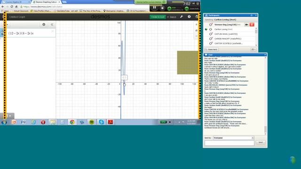
Task: Switch to the Course Algebra tab
Action: pyautogui.click(x=16, y=2)
